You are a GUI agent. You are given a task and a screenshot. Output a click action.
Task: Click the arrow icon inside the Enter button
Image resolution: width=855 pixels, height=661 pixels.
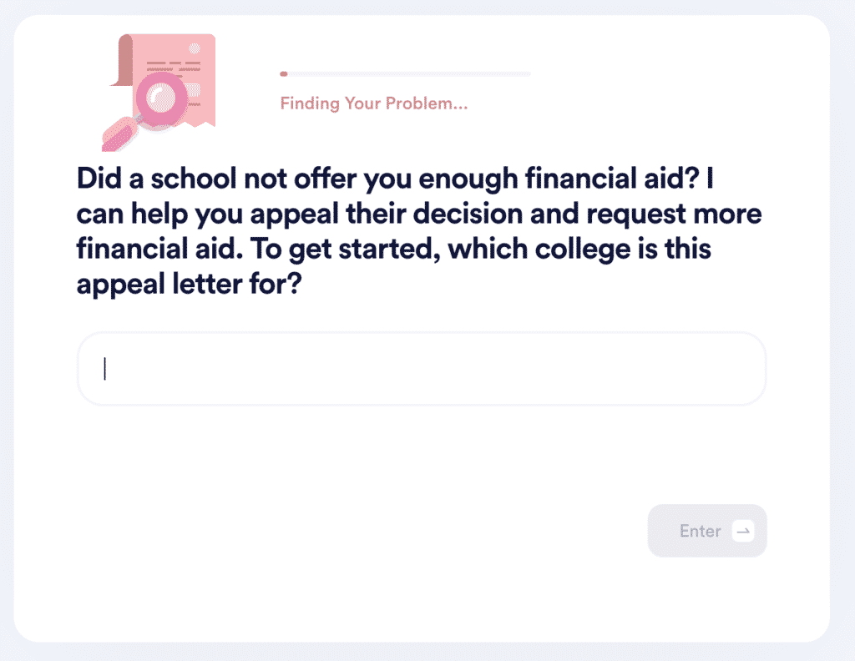pos(741,531)
